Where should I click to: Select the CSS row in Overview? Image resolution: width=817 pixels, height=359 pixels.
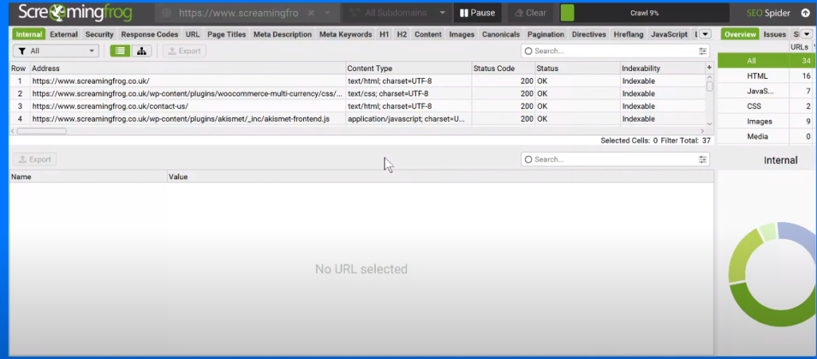(767, 106)
